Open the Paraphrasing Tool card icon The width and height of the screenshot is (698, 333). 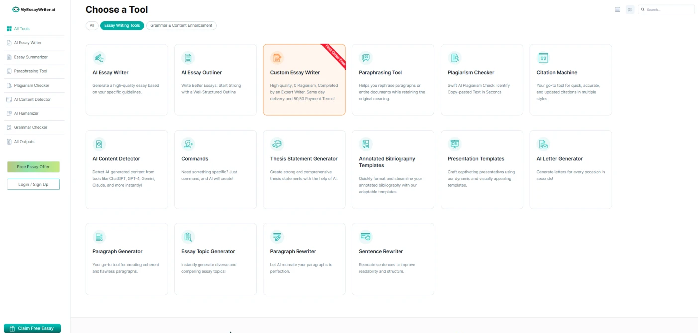[x=366, y=58]
